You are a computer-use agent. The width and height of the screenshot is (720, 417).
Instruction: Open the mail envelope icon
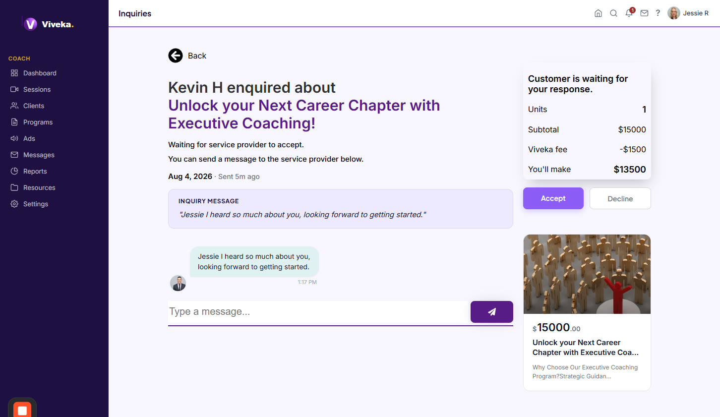click(x=644, y=13)
